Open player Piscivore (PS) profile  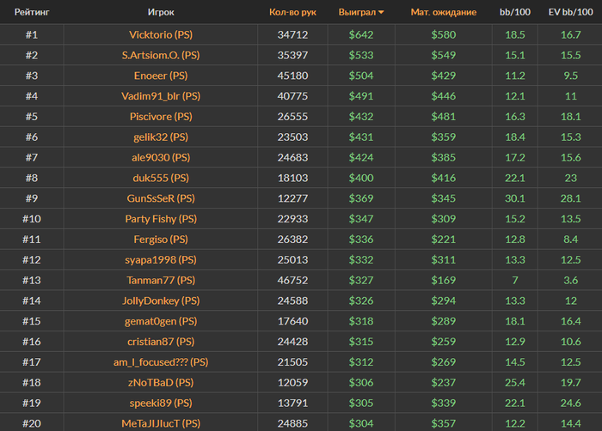(161, 117)
